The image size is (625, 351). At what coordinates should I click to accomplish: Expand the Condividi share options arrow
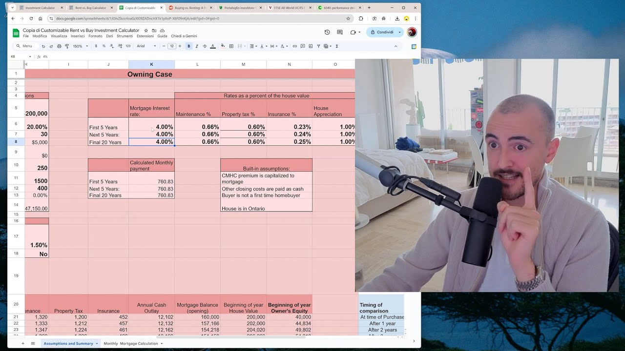pos(399,32)
